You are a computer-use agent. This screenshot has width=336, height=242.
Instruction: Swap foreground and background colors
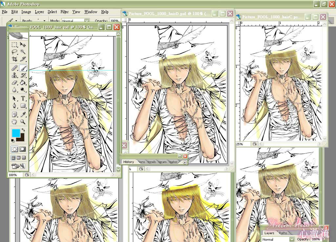(23, 130)
